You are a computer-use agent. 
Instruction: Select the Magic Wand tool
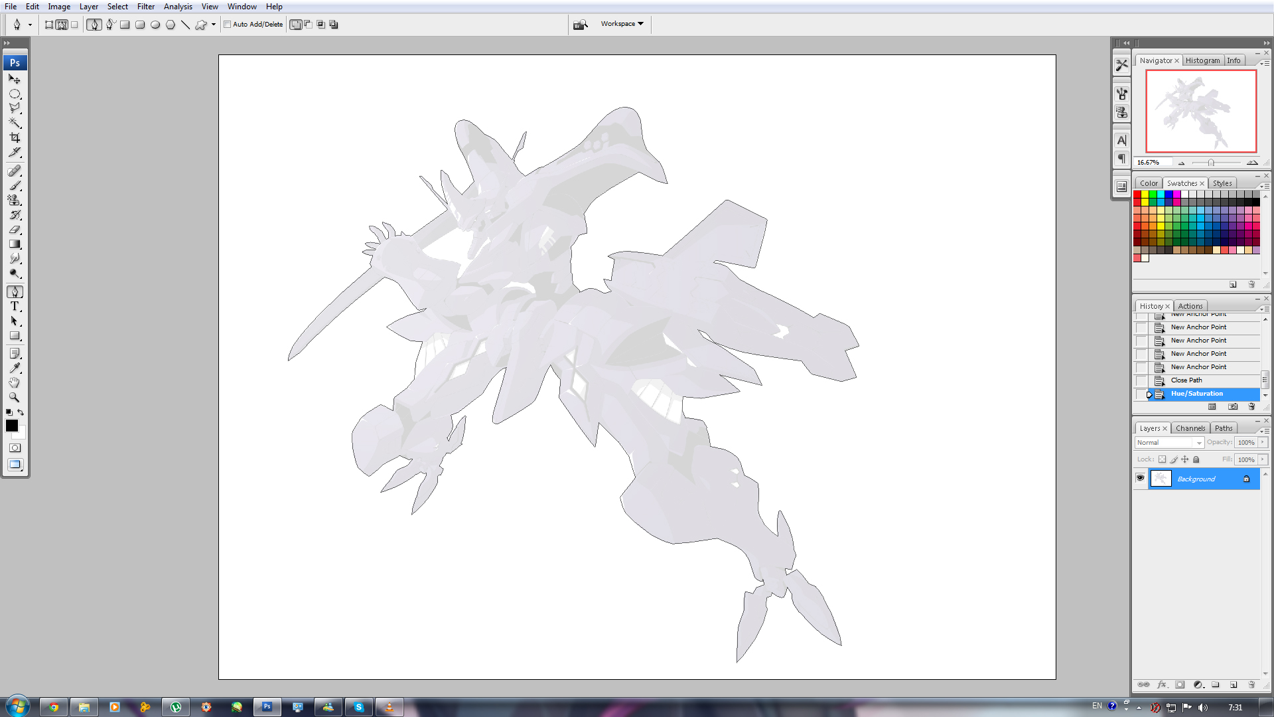point(15,122)
